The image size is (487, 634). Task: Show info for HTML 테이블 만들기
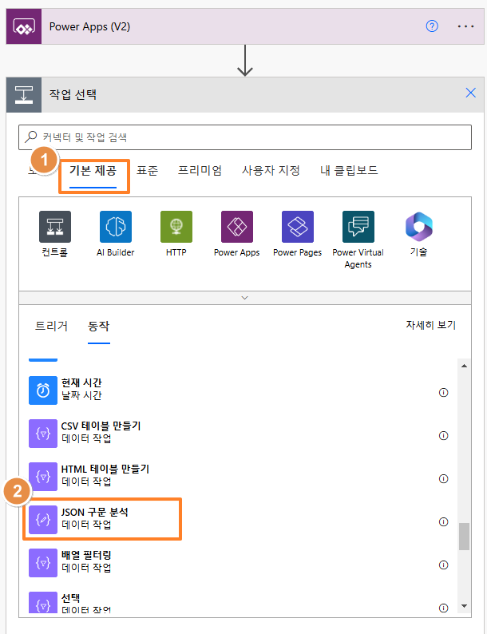[443, 479]
